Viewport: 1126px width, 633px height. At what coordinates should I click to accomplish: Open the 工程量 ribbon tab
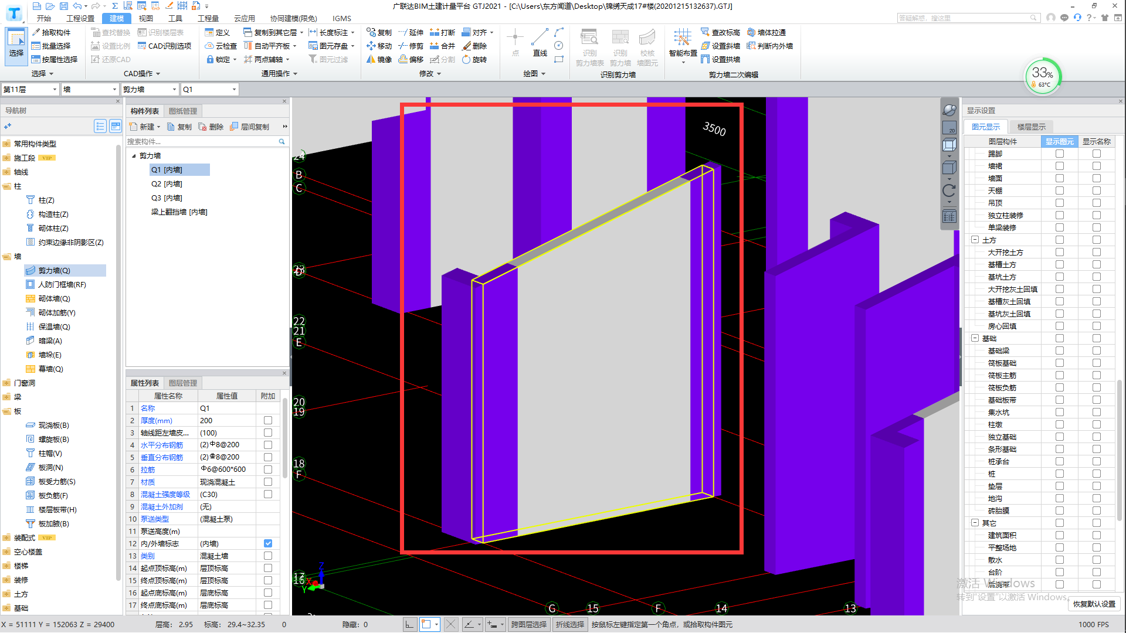tap(208, 18)
